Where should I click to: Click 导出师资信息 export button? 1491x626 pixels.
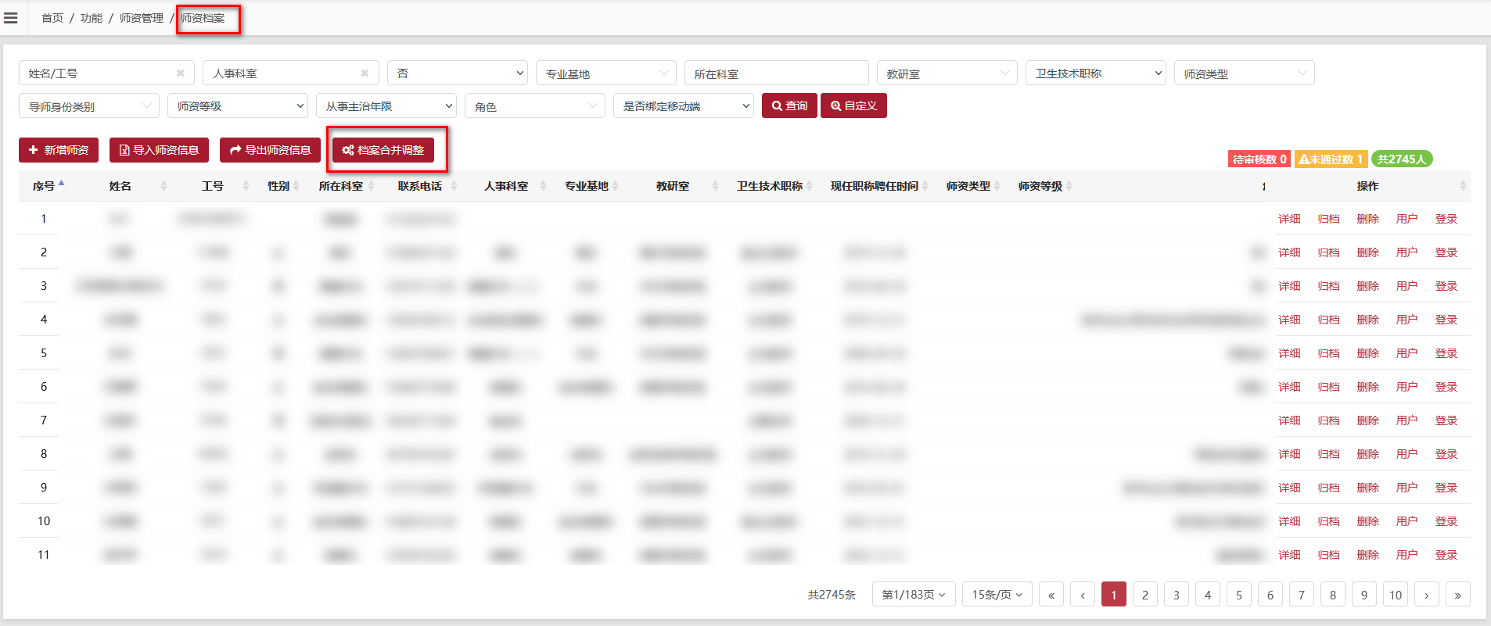point(271,150)
